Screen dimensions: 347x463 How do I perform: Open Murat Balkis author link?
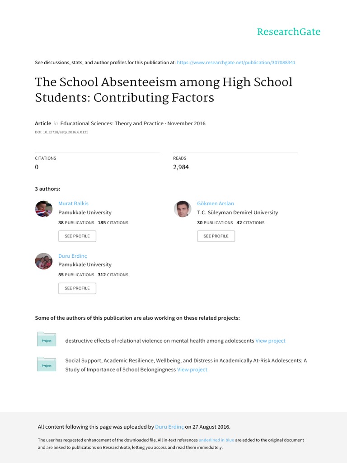(x=73, y=203)
